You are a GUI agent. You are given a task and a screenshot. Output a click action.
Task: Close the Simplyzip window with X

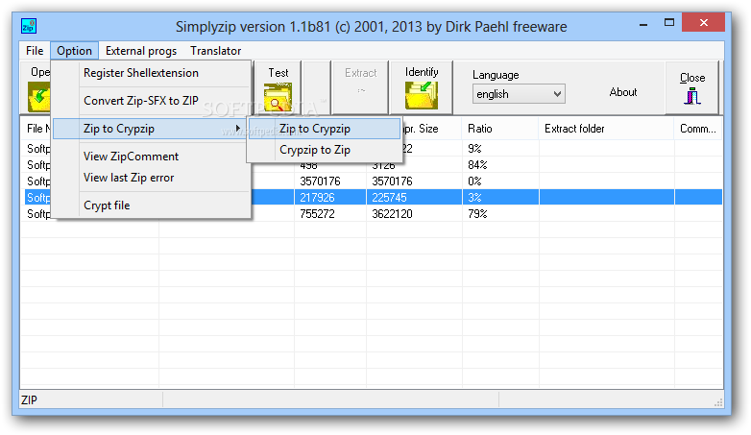pyautogui.click(x=703, y=22)
